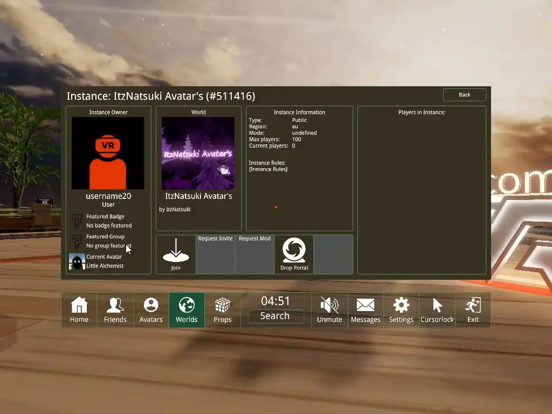
Task: Click the 'No badge featured' text
Action: point(109,225)
